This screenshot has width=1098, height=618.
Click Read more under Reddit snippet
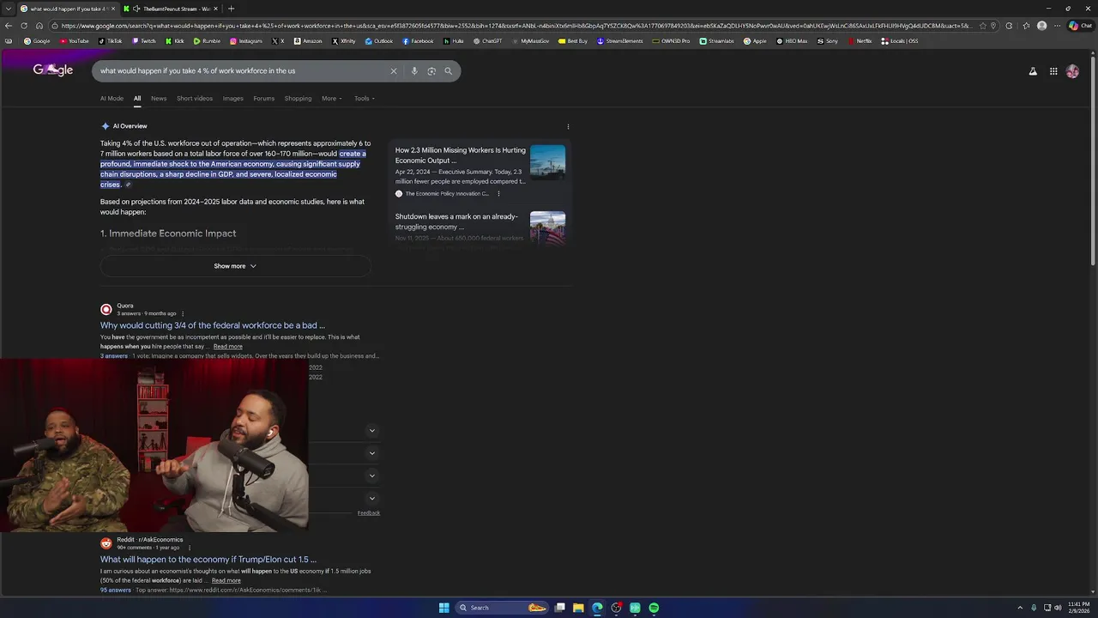pyautogui.click(x=226, y=581)
